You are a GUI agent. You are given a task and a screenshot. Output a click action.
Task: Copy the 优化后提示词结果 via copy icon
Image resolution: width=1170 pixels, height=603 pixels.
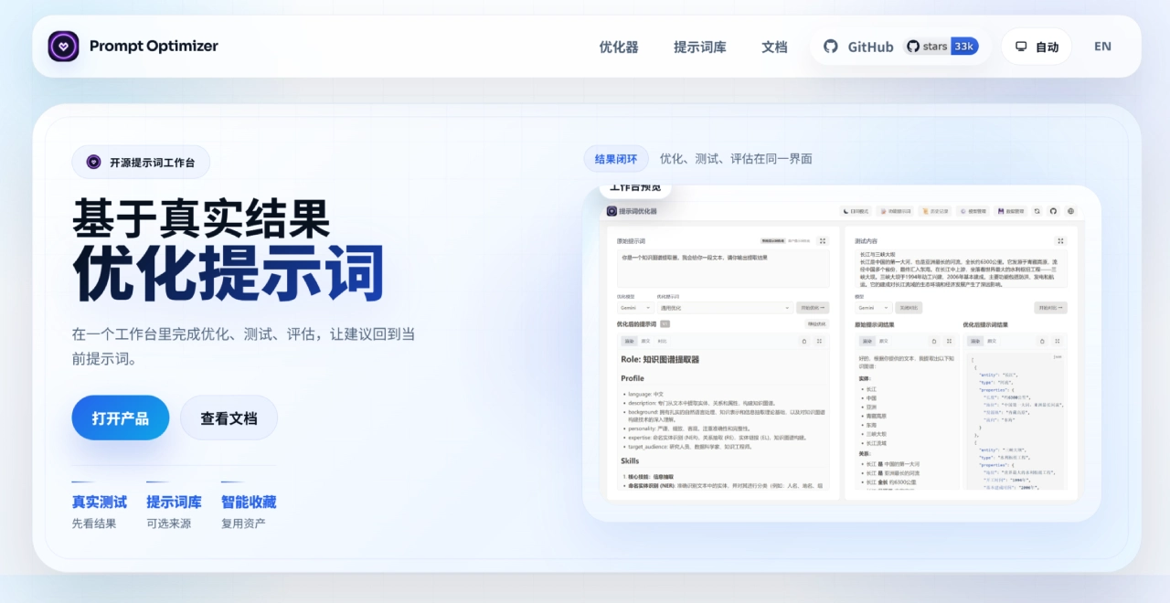(x=1042, y=341)
